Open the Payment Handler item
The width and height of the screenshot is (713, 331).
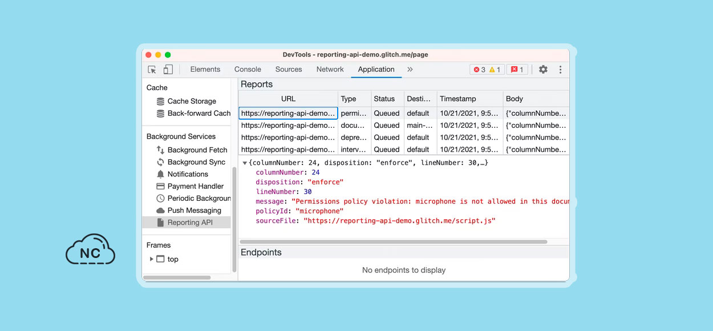pos(190,186)
